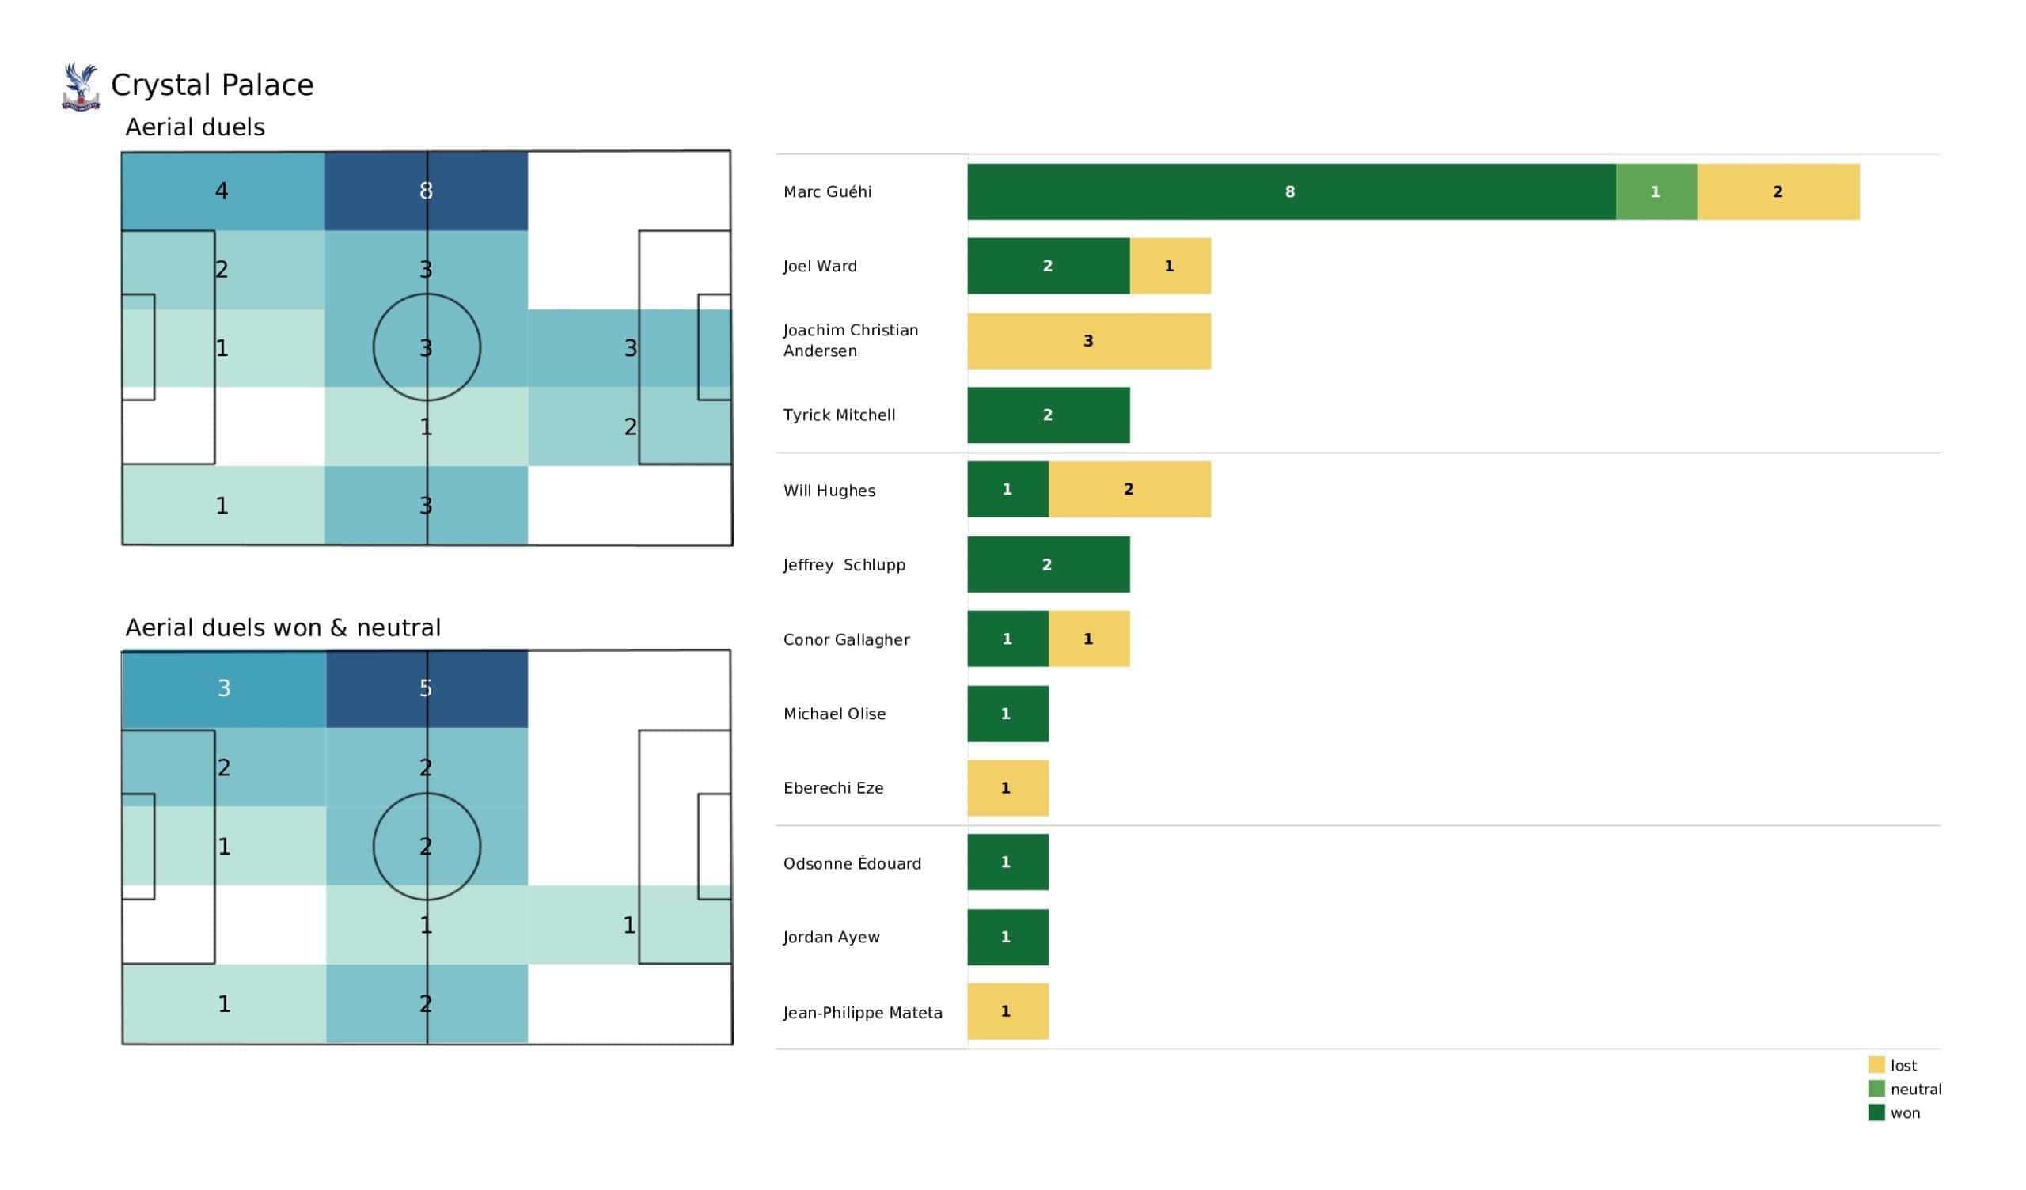
Task: Click the Tyrick Mitchell won bar
Action: pyautogui.click(x=1049, y=415)
